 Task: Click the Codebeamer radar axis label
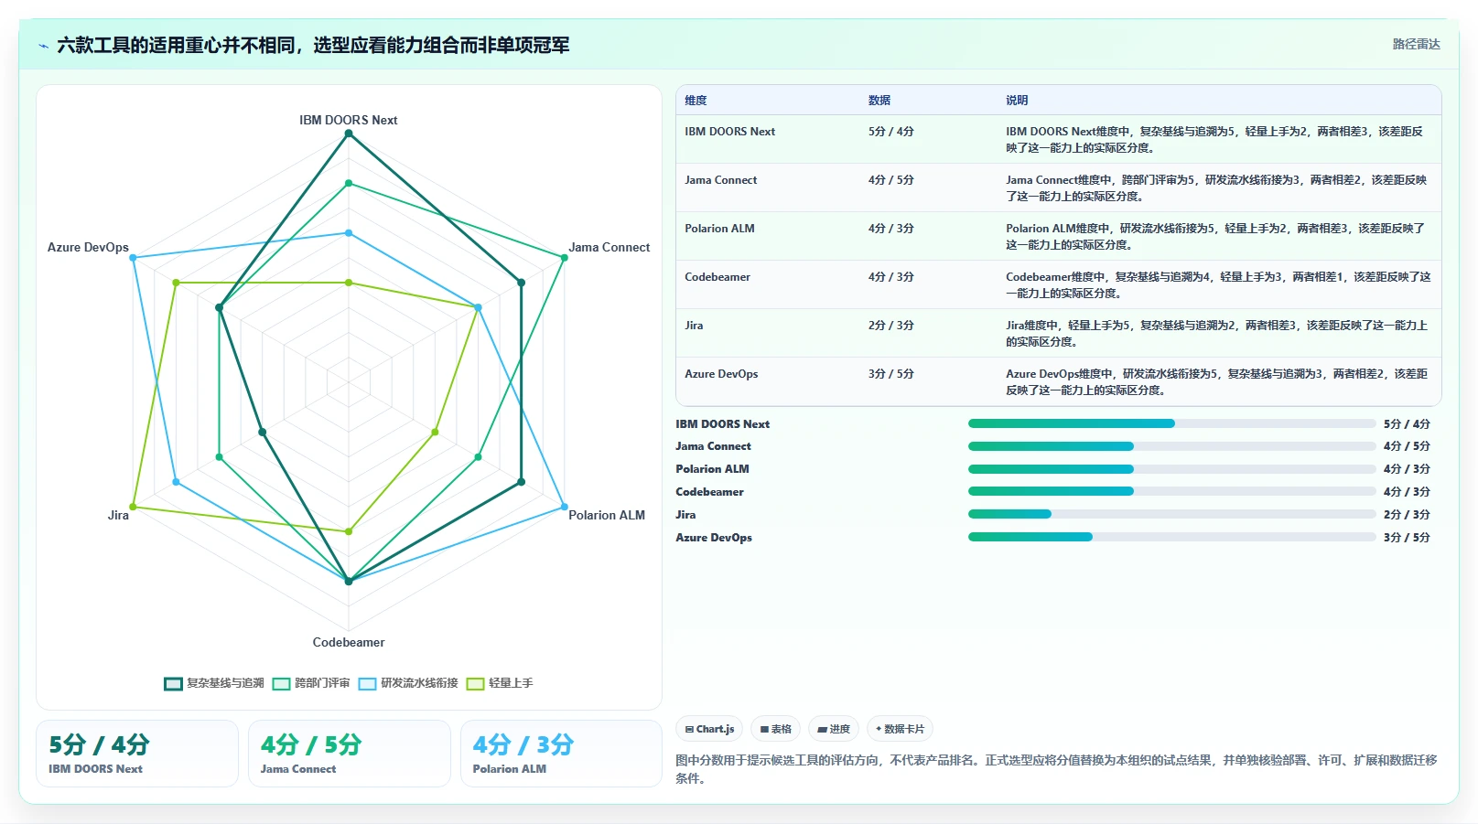pos(349,642)
